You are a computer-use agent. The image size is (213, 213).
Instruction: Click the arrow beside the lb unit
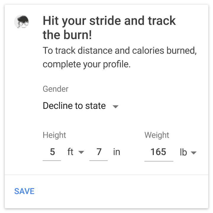[193, 153]
